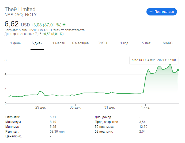This screenshot has width=185, height=143.
Task: Click the 31 дек. axis label
Action: click(x=110, y=107)
